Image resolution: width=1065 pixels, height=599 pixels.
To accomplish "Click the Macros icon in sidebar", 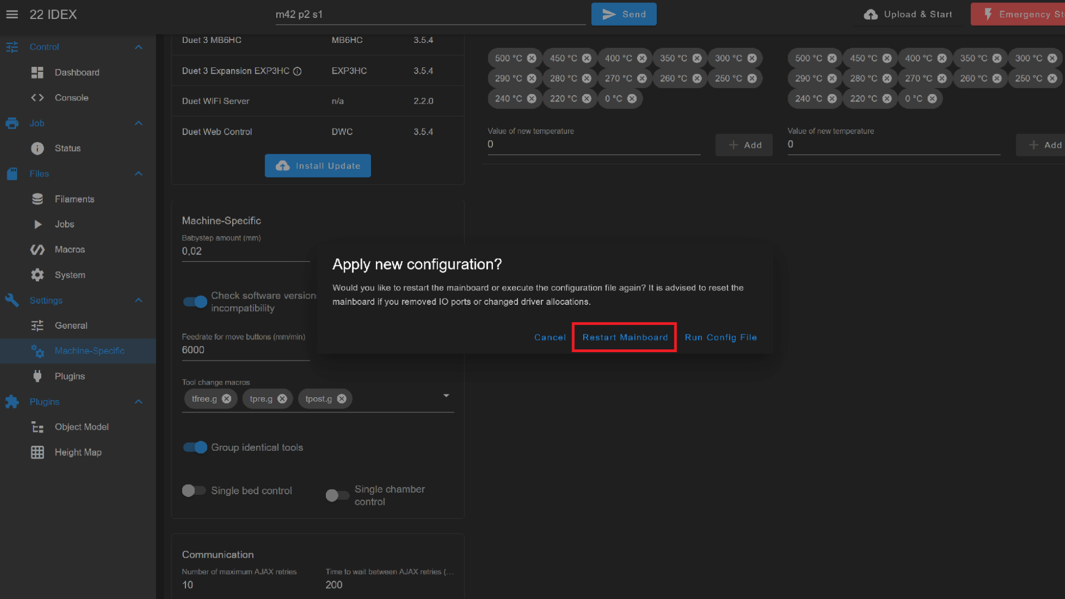I will (37, 250).
